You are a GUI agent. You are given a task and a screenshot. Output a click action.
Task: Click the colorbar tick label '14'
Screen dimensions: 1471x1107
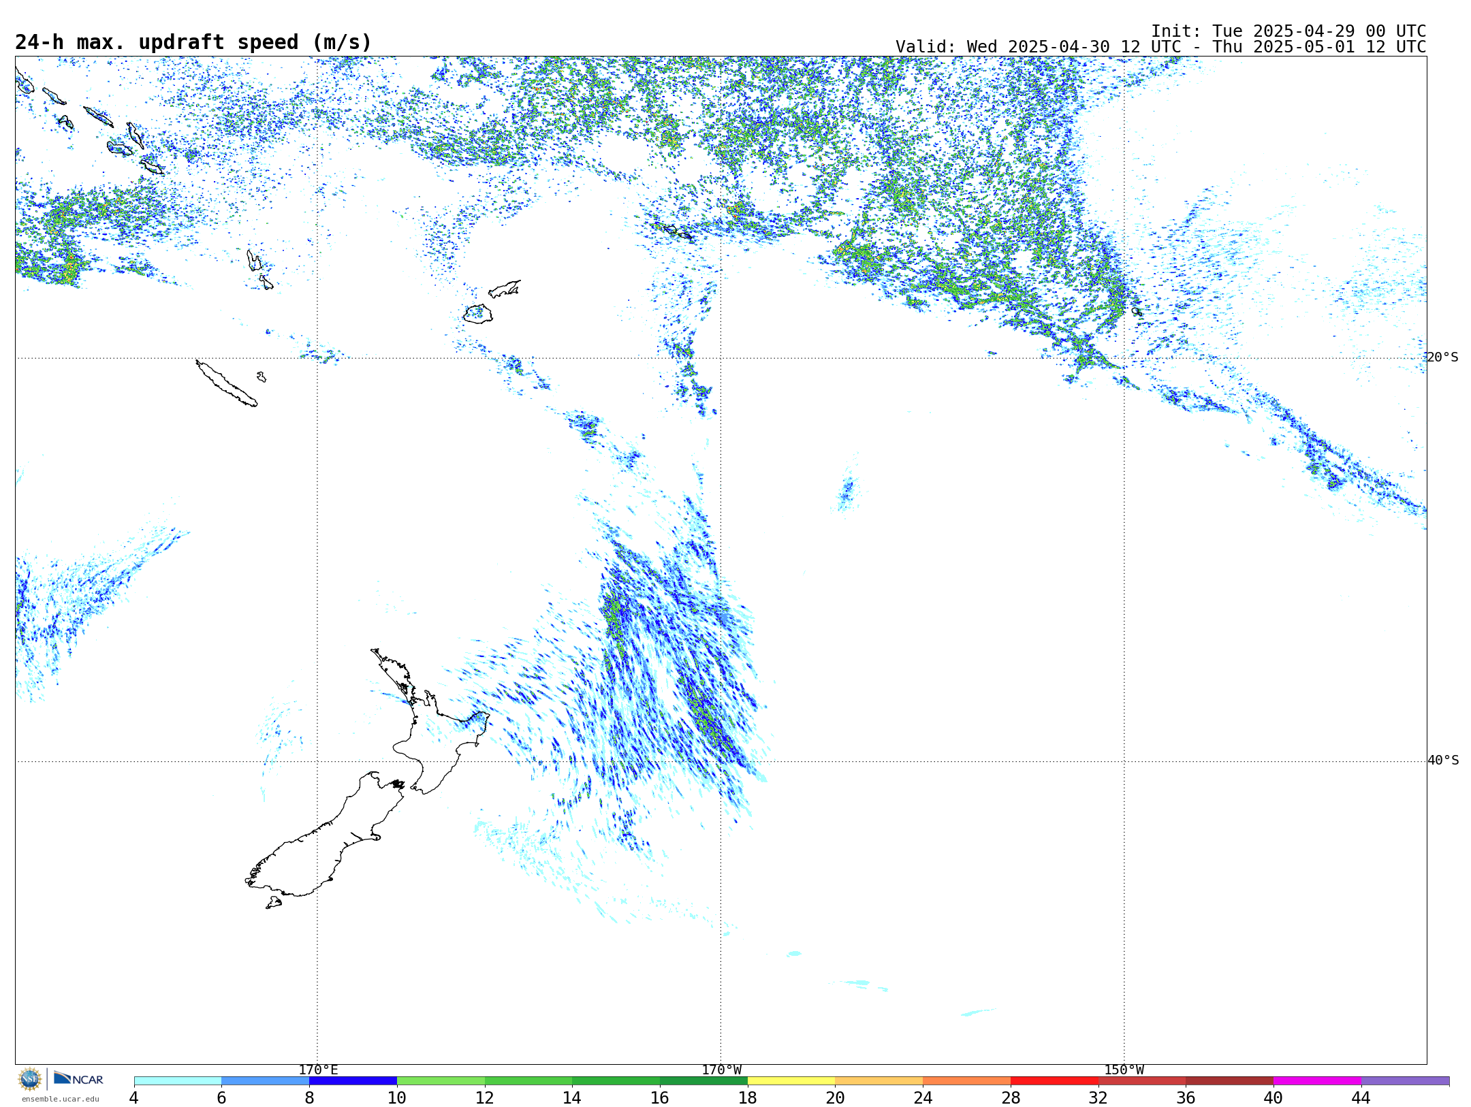tap(572, 1098)
